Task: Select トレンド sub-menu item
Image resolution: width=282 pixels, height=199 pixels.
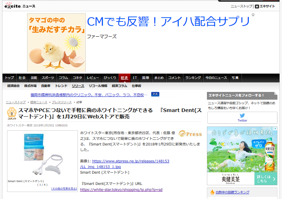Action: point(61,86)
